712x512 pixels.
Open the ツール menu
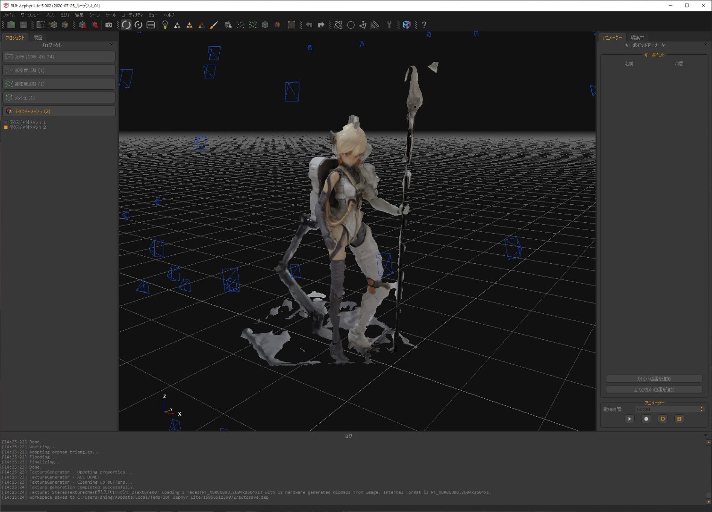(x=110, y=15)
